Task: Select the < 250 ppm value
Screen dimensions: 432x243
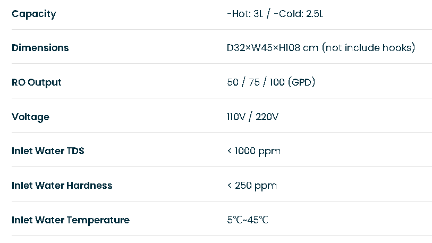Action: coord(252,186)
